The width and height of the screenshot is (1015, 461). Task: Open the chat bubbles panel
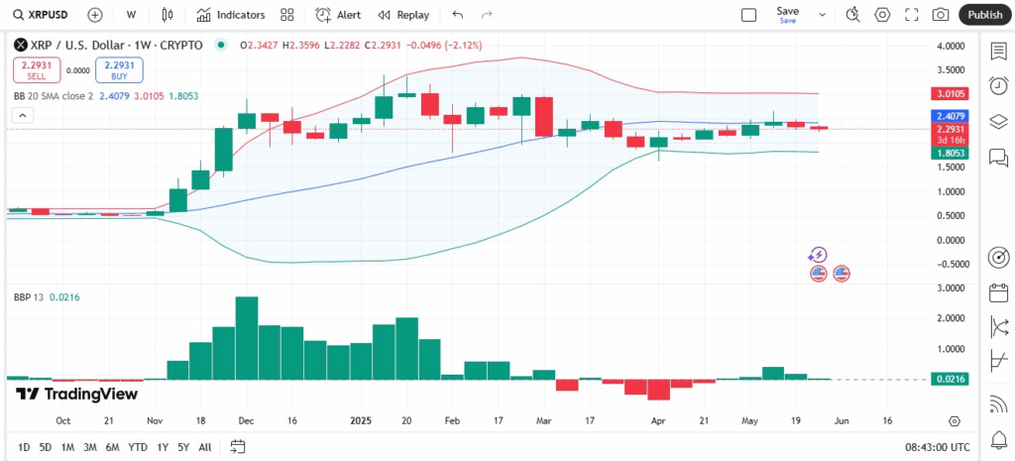click(998, 157)
